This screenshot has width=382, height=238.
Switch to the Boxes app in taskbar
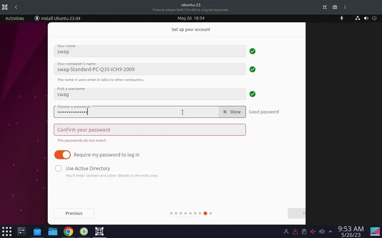(99, 231)
